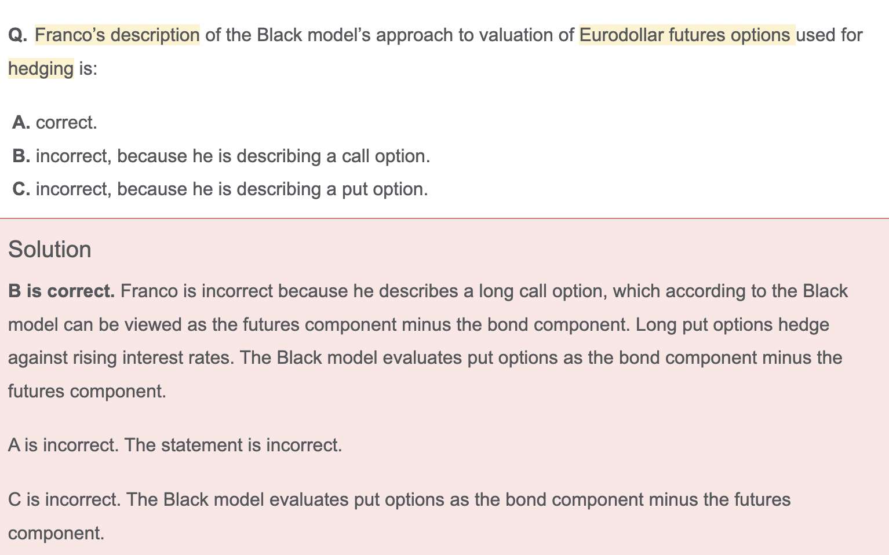Click the line "A is incorrect. The statement is incorrect."
The width and height of the screenshot is (889, 555).
(x=175, y=445)
